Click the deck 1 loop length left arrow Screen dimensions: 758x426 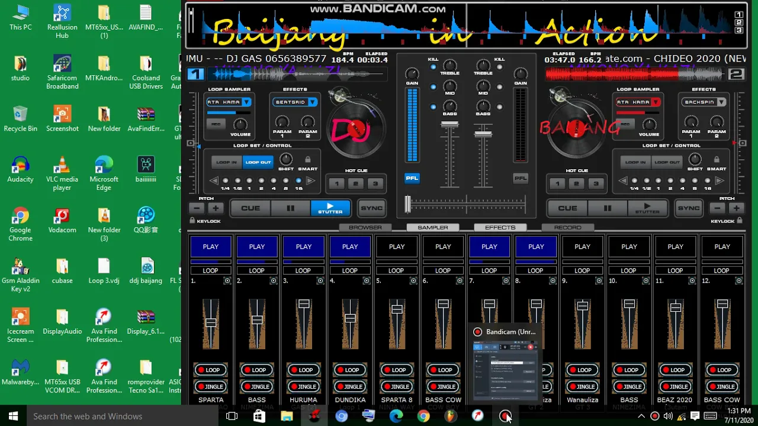(x=214, y=181)
